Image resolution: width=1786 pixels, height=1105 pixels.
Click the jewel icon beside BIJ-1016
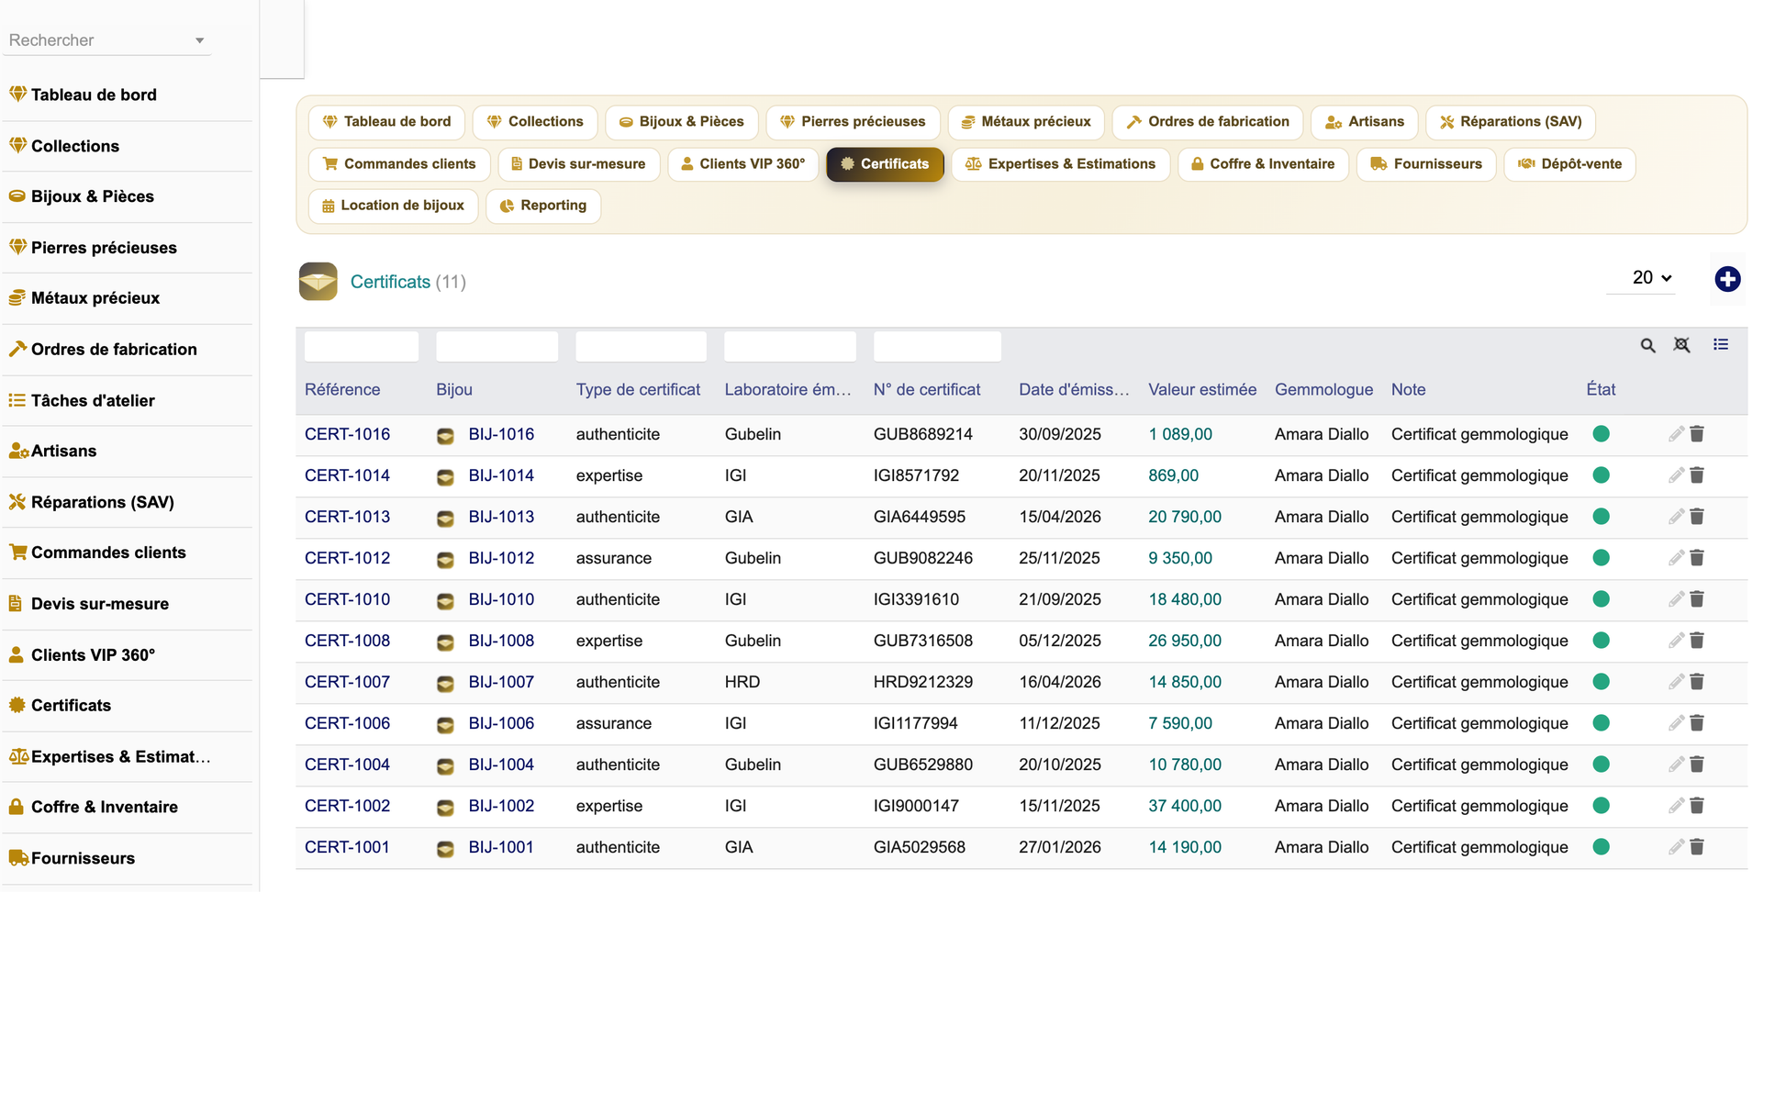(445, 436)
